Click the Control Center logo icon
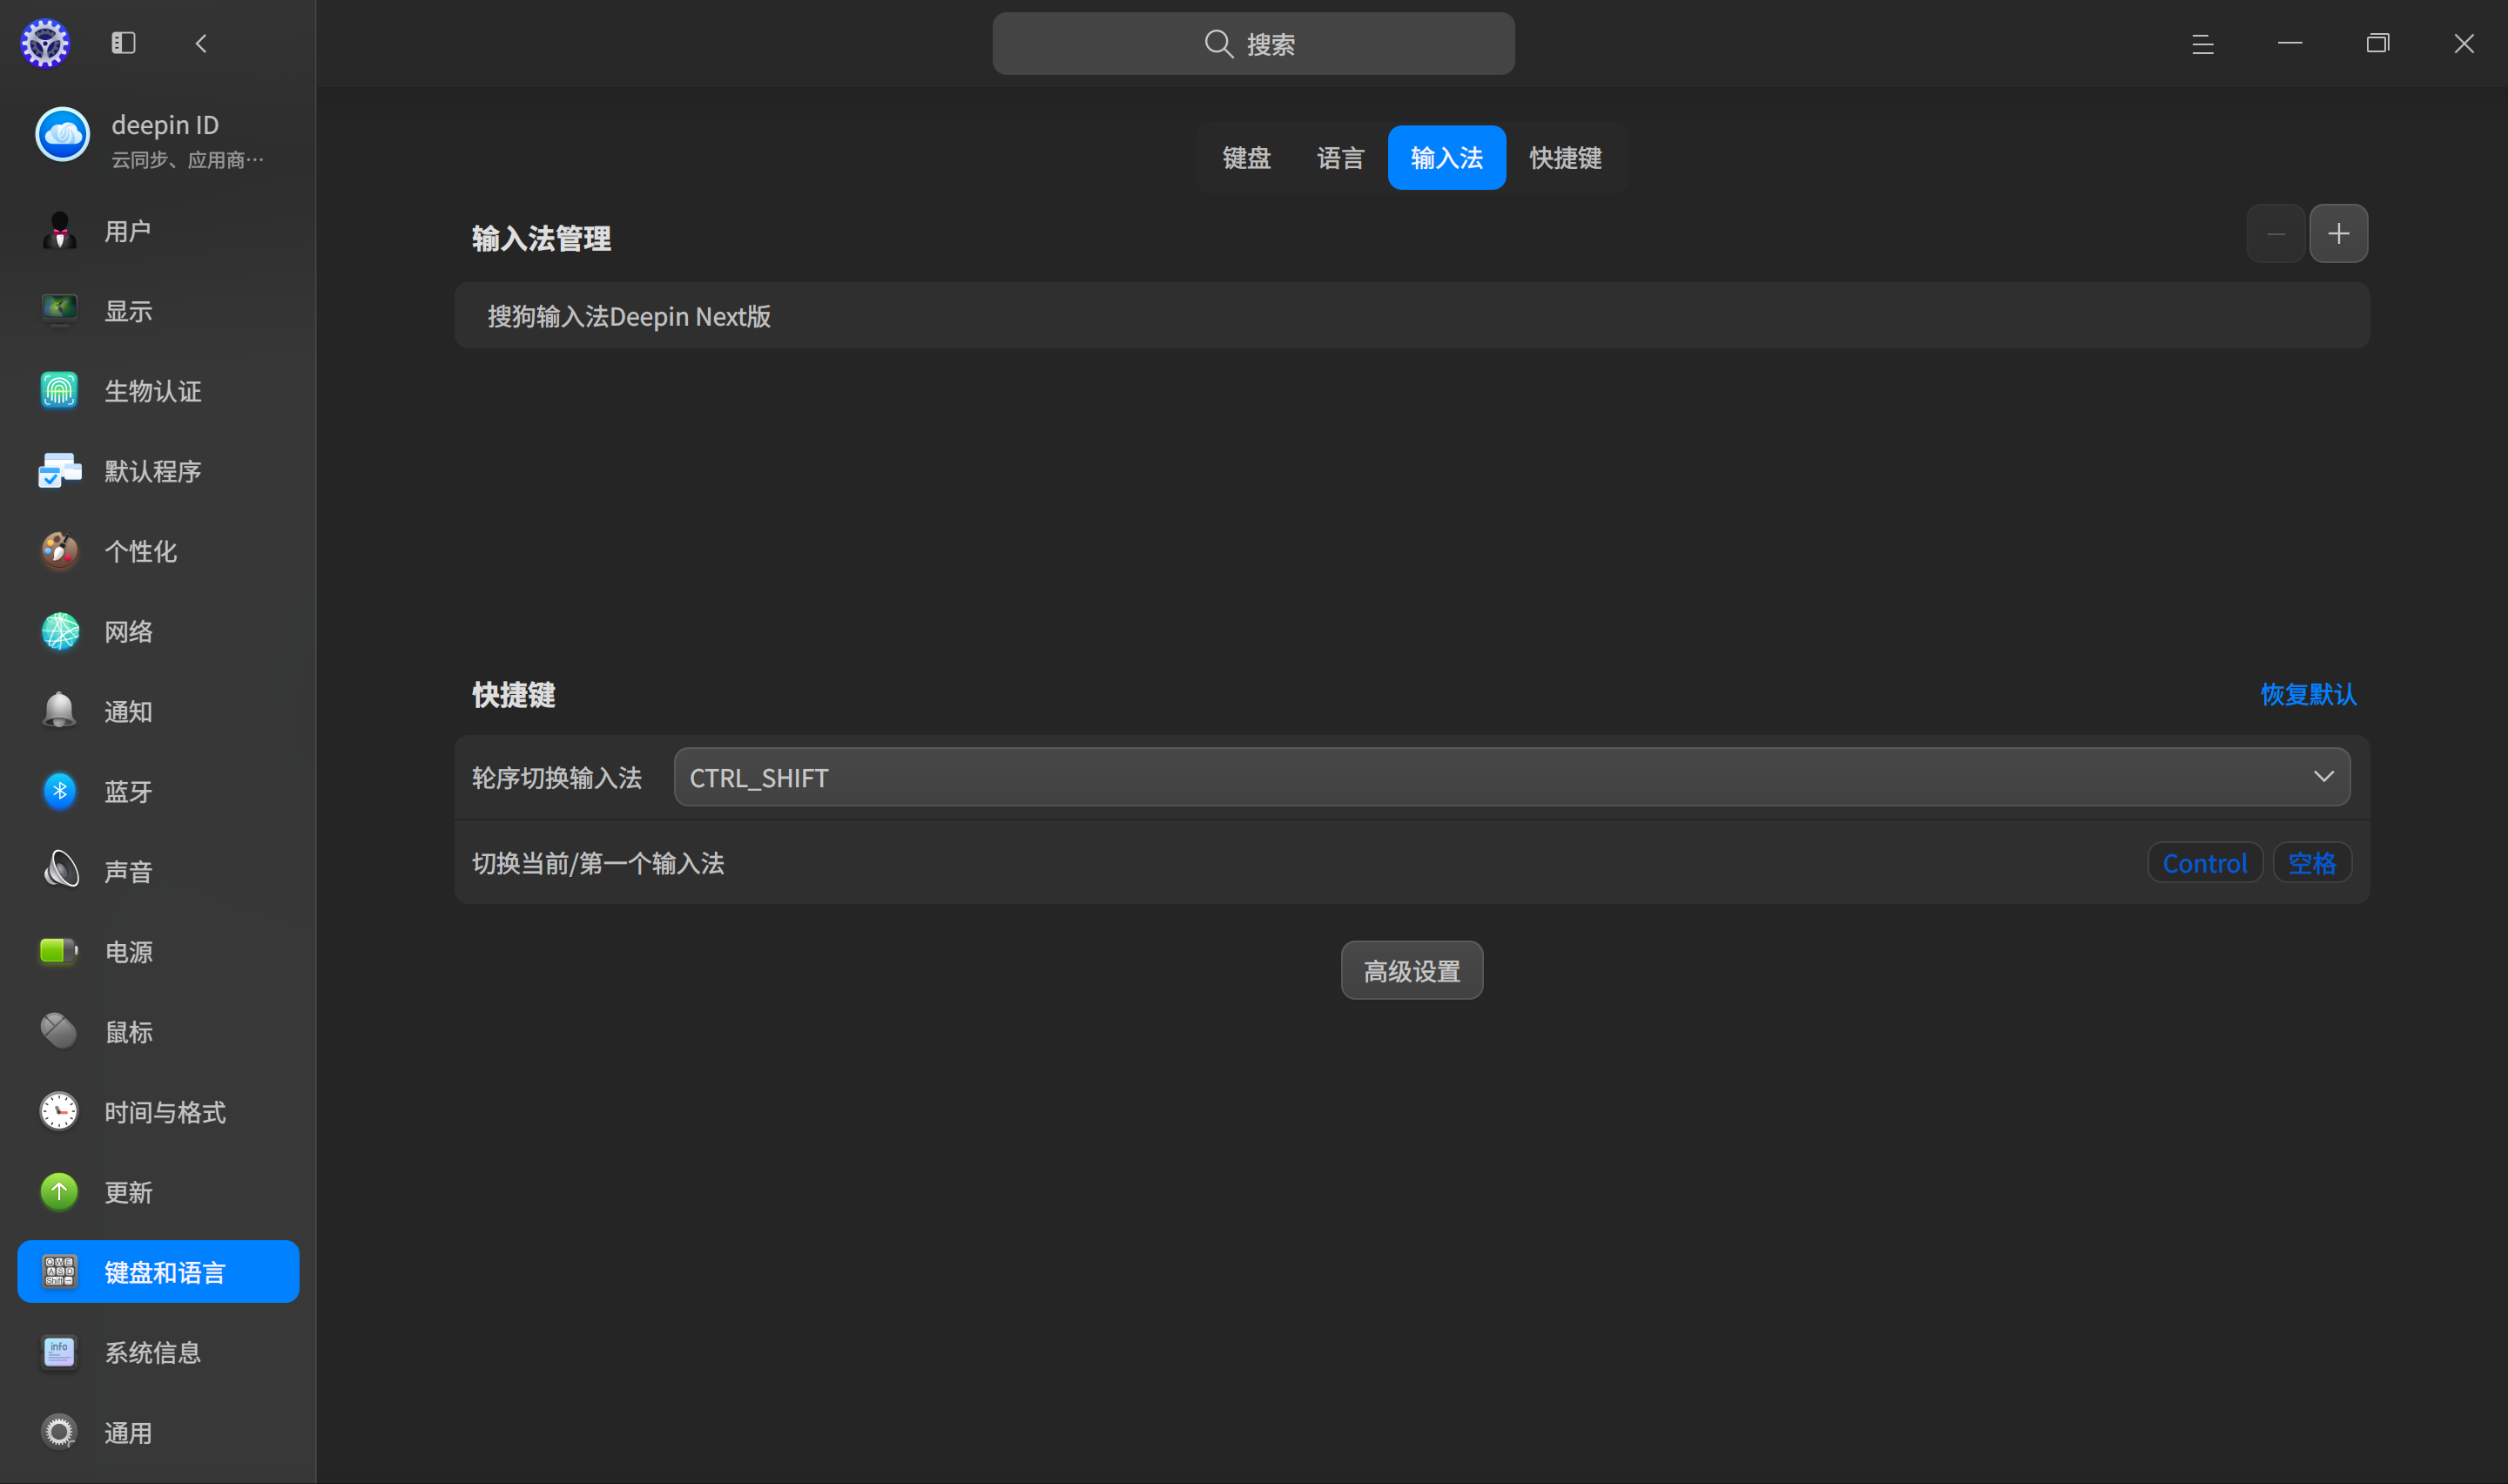 click(45, 43)
